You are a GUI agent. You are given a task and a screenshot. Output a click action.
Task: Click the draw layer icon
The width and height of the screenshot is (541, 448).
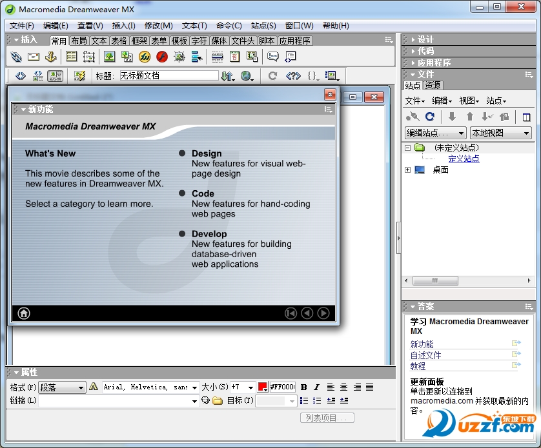[88, 57]
